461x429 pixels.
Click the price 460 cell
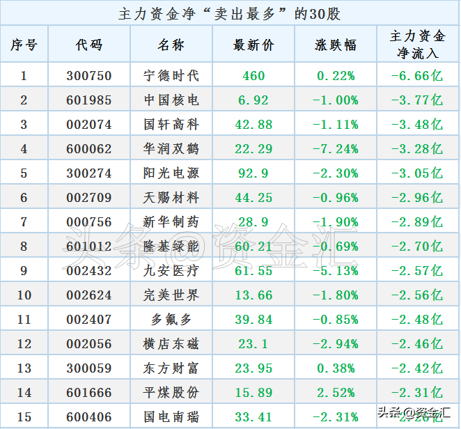(x=253, y=76)
